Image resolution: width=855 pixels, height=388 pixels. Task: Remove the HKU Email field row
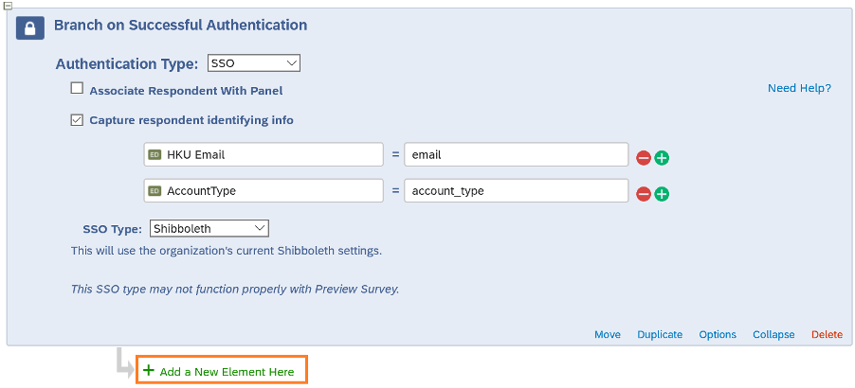click(644, 158)
